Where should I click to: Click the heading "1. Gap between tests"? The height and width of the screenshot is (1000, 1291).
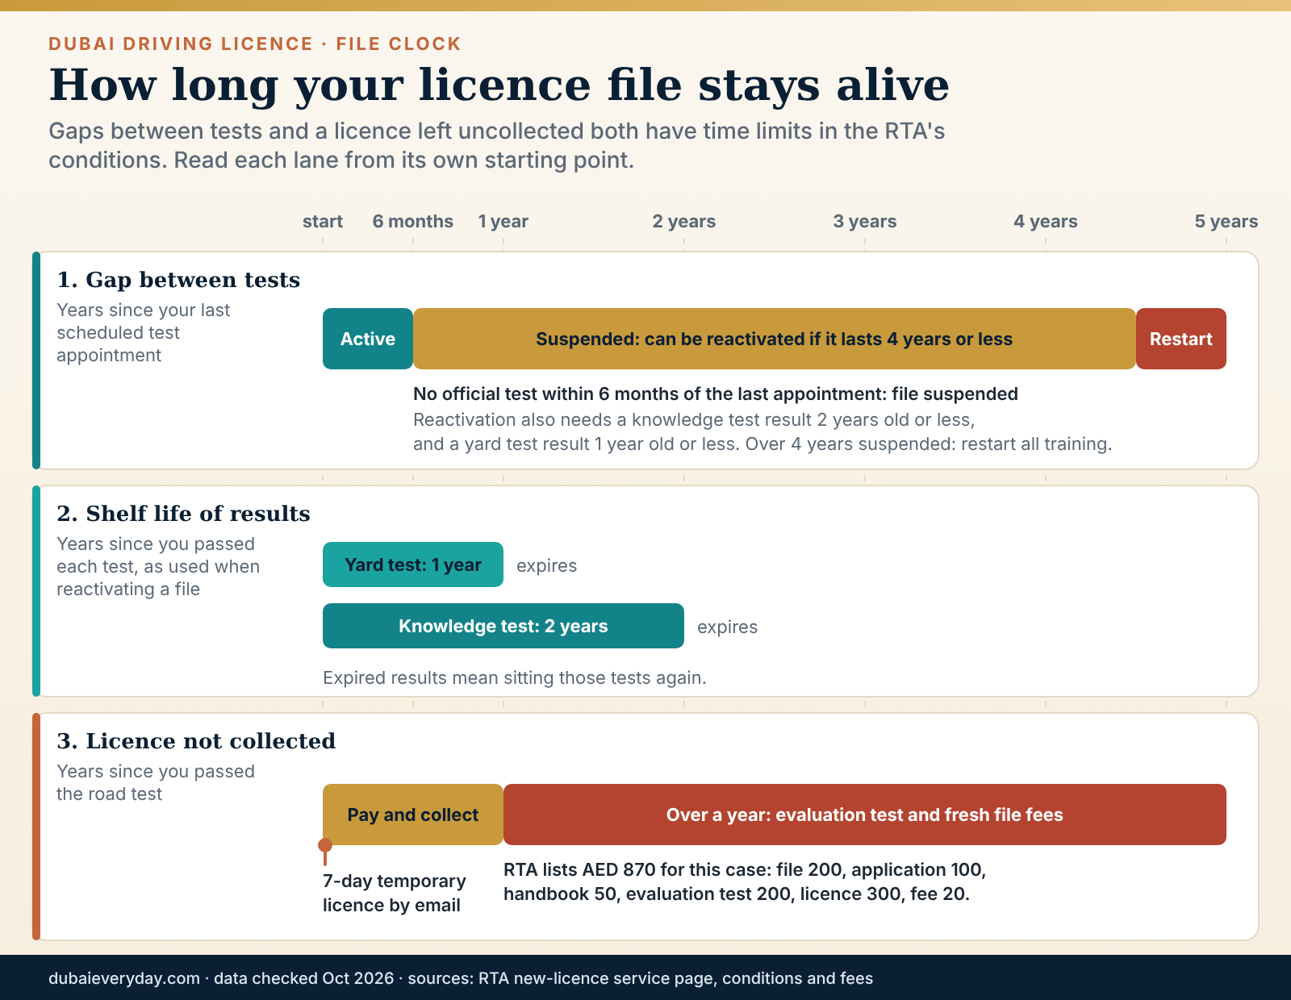click(x=178, y=280)
